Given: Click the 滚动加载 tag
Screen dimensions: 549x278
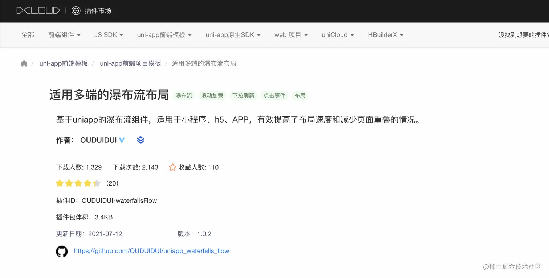Looking at the screenshot, I should [212, 96].
